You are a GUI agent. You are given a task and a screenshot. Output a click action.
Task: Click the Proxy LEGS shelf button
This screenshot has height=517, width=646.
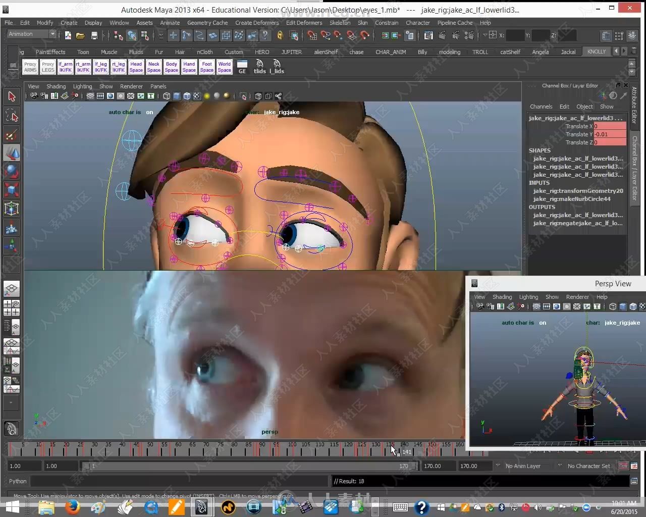[x=48, y=67]
